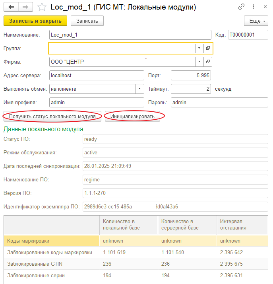Expand the Фирма dropdown list
Image resolution: width=273 pixels, height=284 pixels.
pos(199,62)
